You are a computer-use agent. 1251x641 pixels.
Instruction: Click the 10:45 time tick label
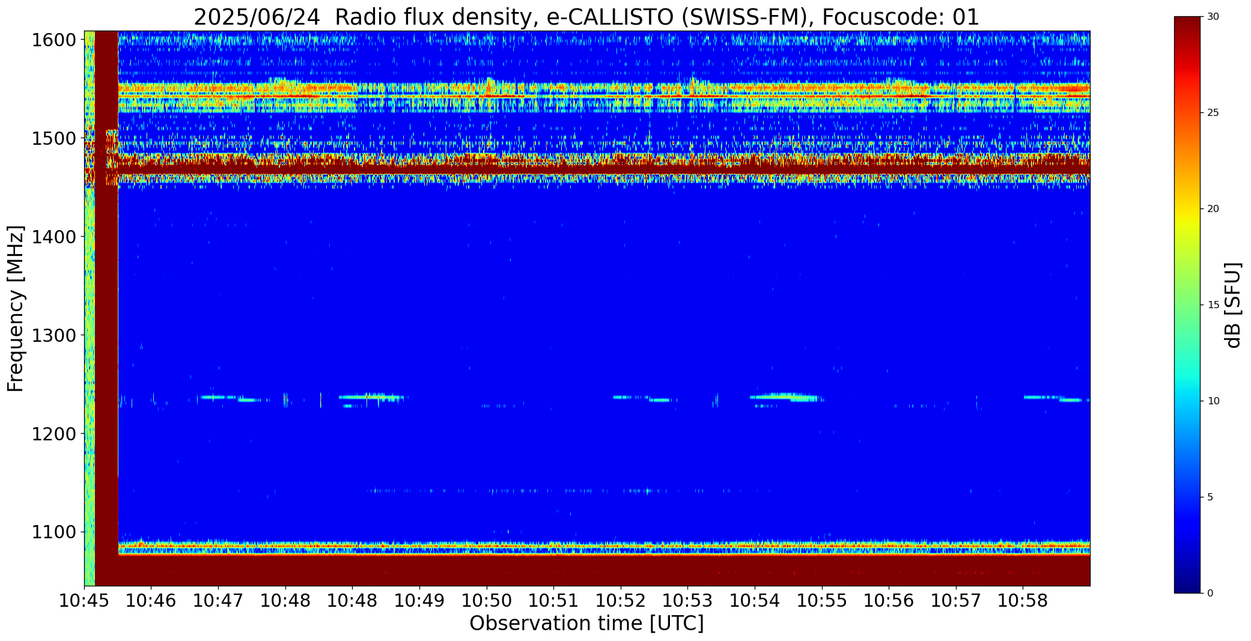point(84,600)
